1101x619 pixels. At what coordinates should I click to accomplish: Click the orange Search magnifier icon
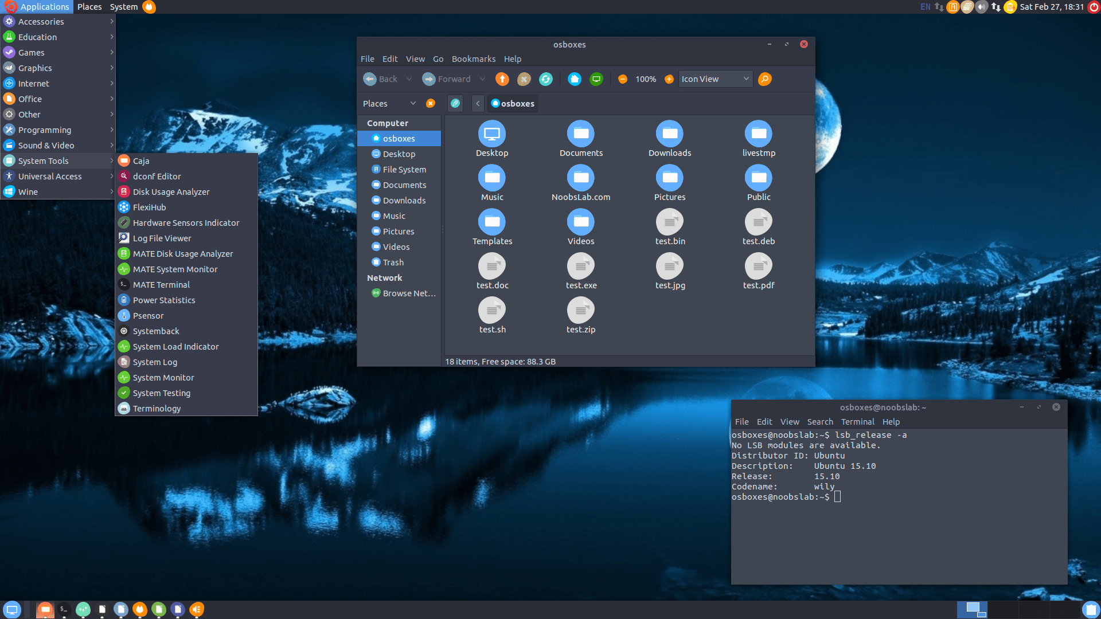pos(764,79)
